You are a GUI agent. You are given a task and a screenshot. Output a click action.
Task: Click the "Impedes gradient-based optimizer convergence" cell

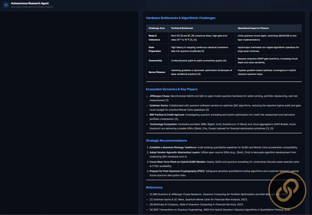point(268,72)
